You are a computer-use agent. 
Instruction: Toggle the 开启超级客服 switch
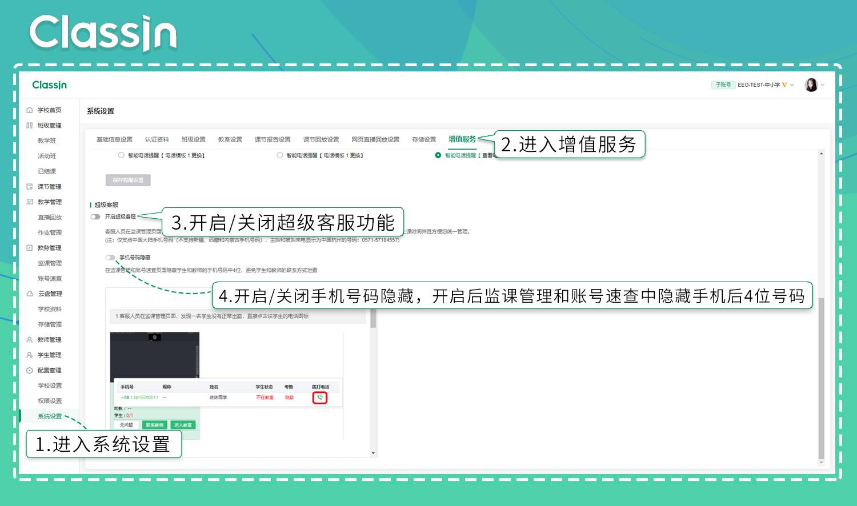tap(95, 217)
